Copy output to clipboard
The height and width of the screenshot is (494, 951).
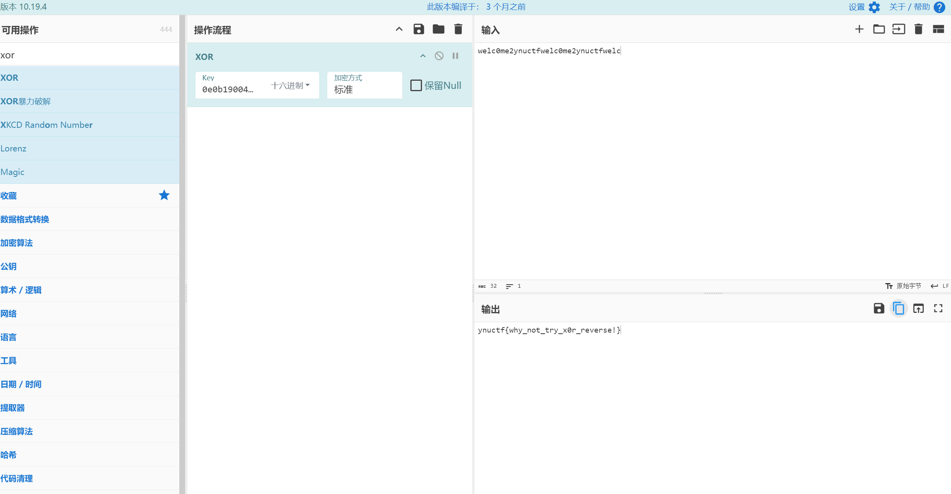tap(898, 308)
